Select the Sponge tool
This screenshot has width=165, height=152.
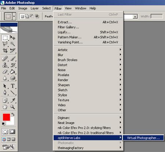click(12, 78)
